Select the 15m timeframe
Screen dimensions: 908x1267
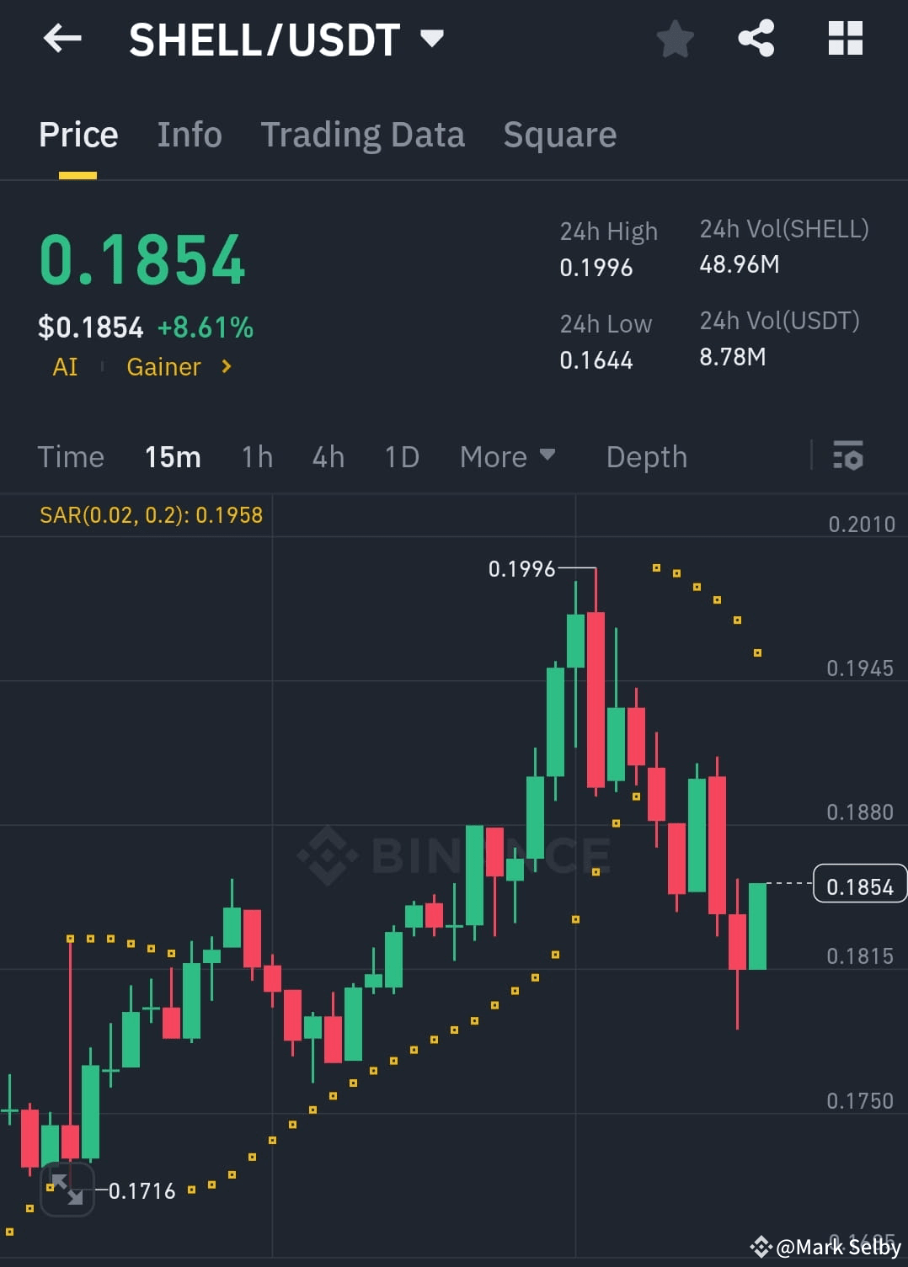[x=172, y=457]
